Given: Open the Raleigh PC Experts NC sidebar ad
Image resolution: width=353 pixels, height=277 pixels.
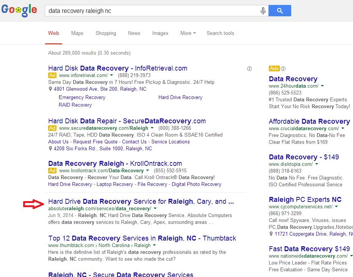Looking at the screenshot, I should pos(305,200).
